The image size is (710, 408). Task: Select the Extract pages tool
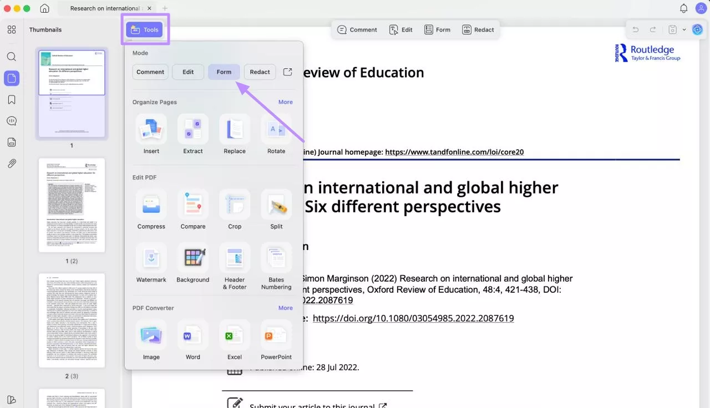[192, 129]
